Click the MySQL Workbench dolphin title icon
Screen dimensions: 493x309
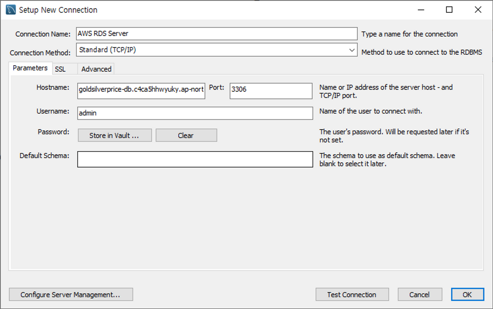[11, 10]
